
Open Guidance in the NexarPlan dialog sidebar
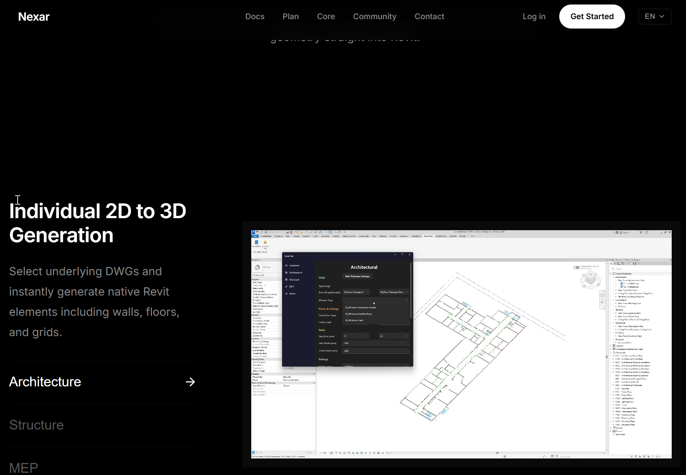click(294, 265)
